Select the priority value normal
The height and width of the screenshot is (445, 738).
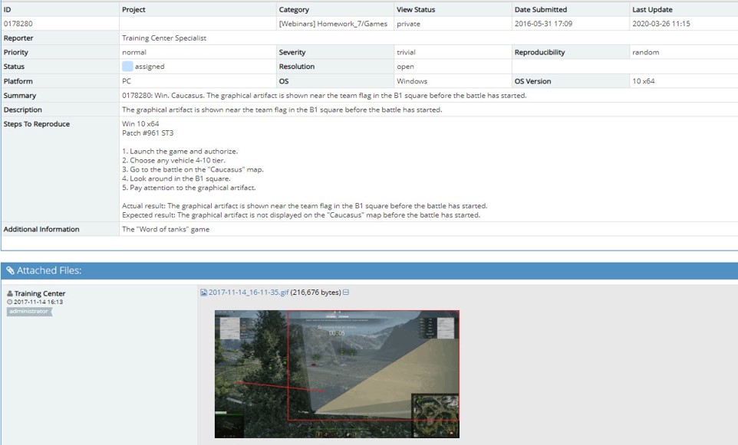point(134,52)
